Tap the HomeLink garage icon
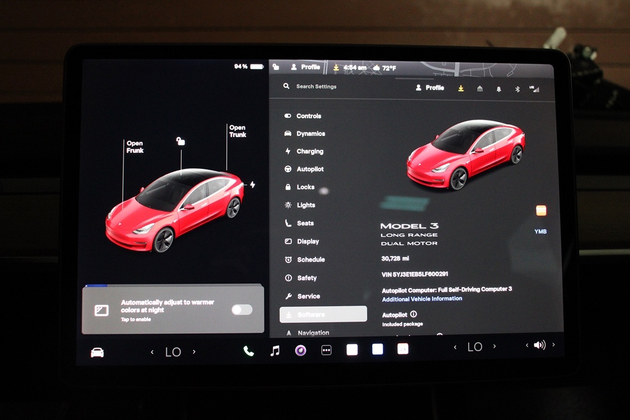 tap(480, 89)
